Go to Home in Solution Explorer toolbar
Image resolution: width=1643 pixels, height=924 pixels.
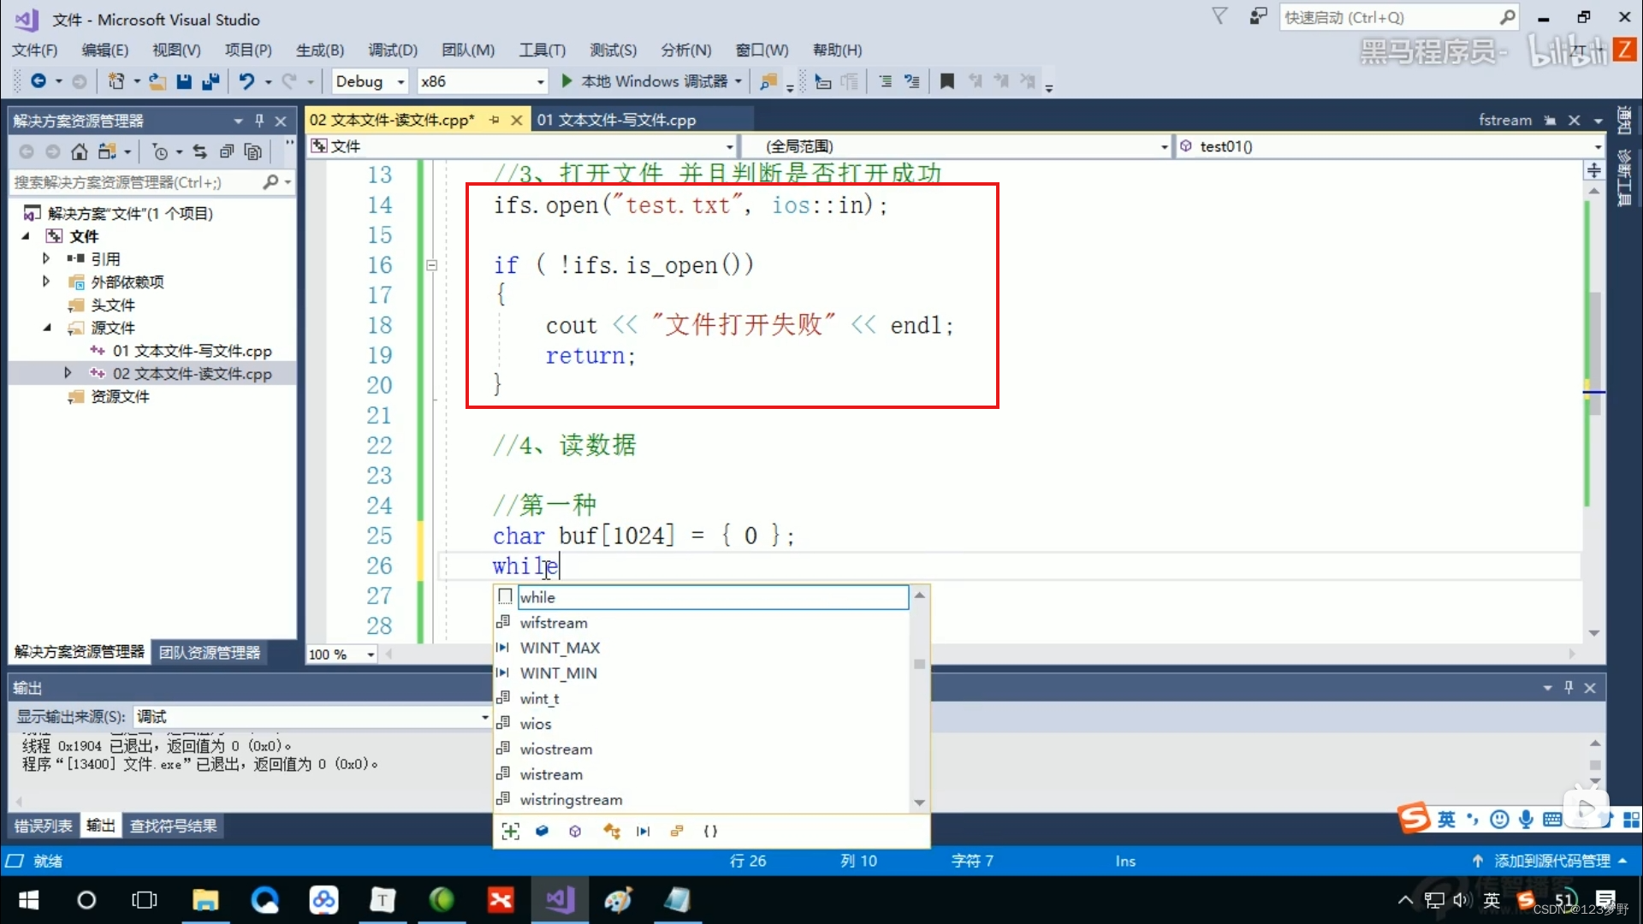pos(79,151)
